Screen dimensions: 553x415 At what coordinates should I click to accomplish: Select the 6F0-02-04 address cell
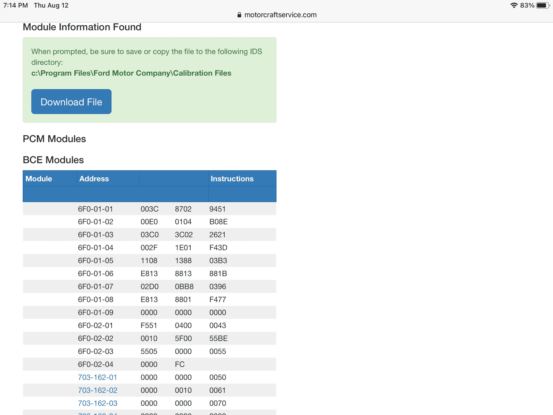pos(95,364)
